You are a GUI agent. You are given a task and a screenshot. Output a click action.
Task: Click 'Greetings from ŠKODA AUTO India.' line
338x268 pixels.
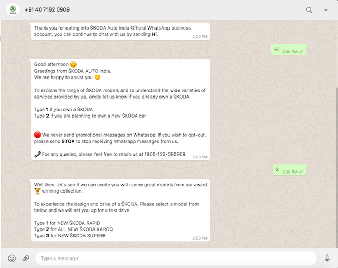pos(73,71)
